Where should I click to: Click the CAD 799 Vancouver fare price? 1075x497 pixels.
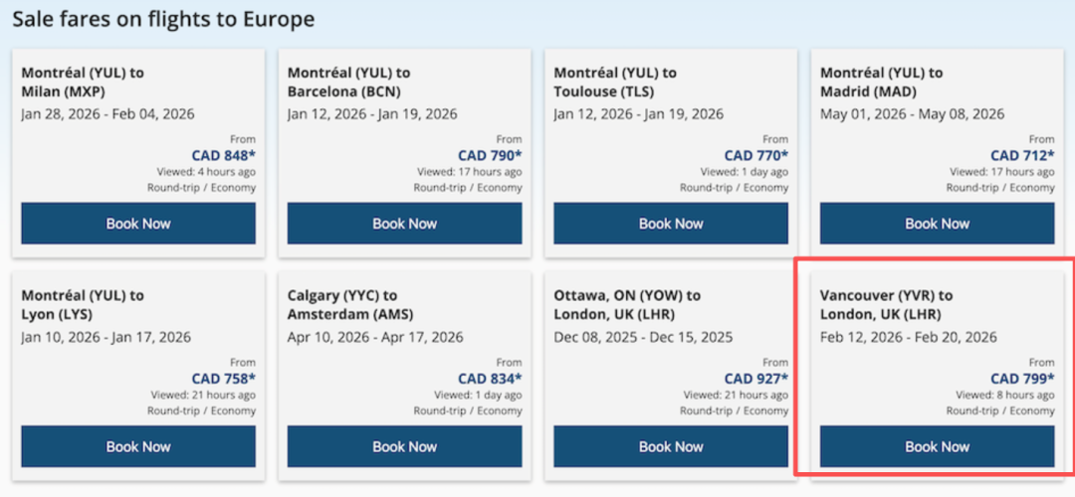[x=1021, y=379]
